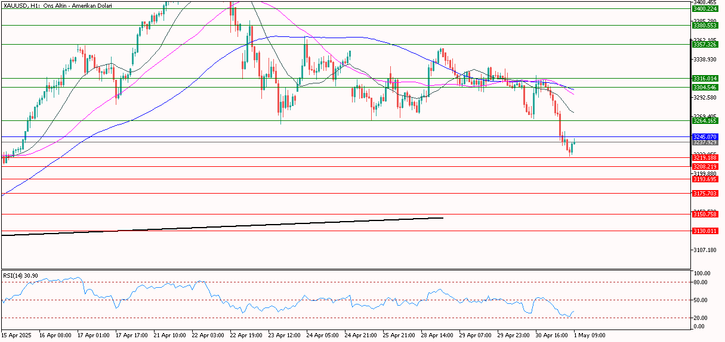Click the 25 Apr 21:00 time label

click(x=398, y=335)
